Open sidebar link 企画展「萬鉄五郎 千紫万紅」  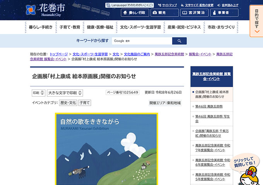coord(212,133)
